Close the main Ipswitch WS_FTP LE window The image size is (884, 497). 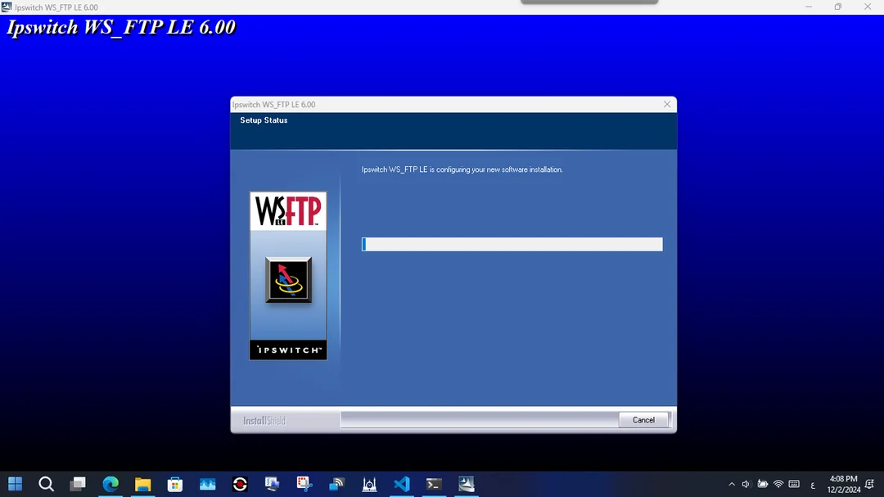tap(868, 7)
